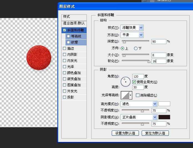The height and width of the screenshot is (148, 193).
Task: Click the angle dial light-direction circle
Action: click(x=126, y=82)
